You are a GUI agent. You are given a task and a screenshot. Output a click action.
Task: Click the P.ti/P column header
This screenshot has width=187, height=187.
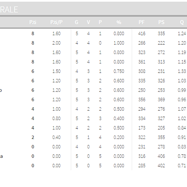(x=56, y=22)
